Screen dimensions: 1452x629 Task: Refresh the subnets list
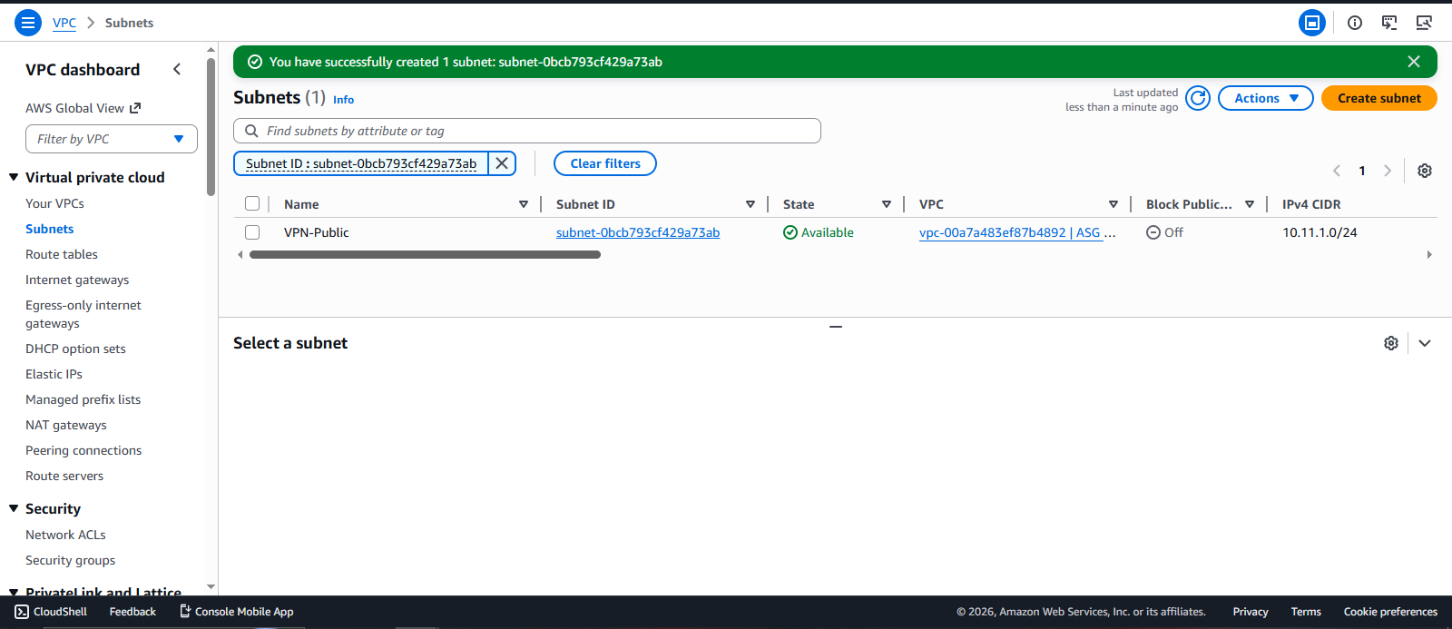point(1198,98)
